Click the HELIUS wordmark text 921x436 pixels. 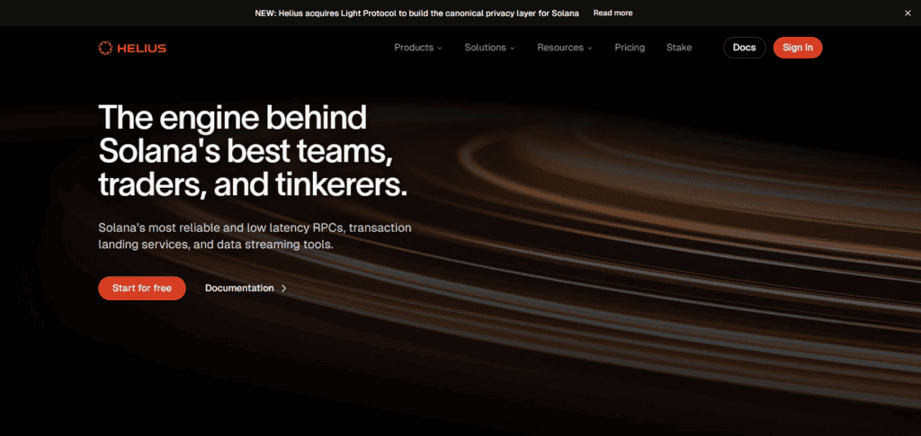tap(141, 49)
